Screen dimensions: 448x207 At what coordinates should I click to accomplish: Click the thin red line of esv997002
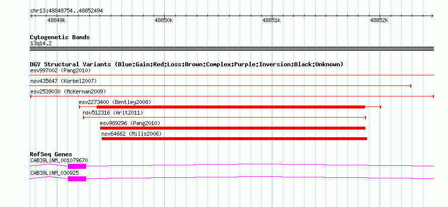pyautogui.click(x=232, y=75)
